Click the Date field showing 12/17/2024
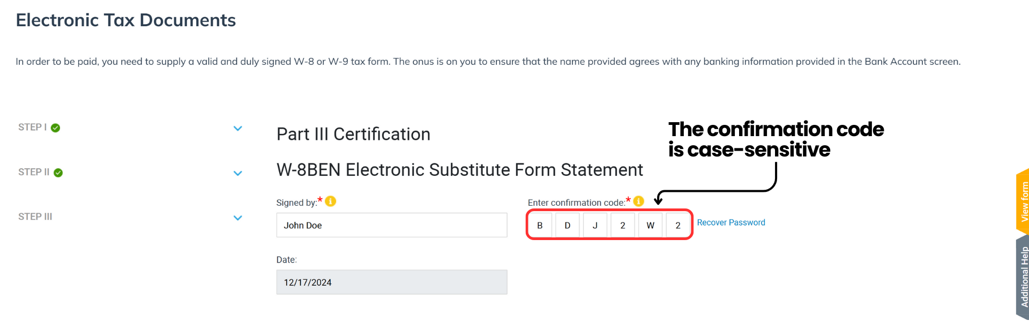This screenshot has height=336, width=1029. pos(391,282)
